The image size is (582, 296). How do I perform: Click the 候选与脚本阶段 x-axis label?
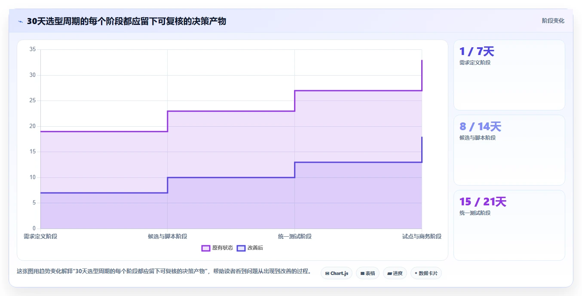pos(168,236)
